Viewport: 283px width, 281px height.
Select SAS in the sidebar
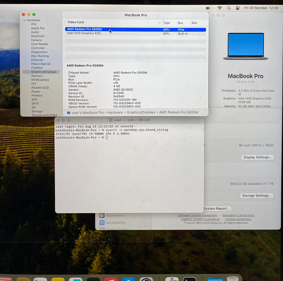34,100
